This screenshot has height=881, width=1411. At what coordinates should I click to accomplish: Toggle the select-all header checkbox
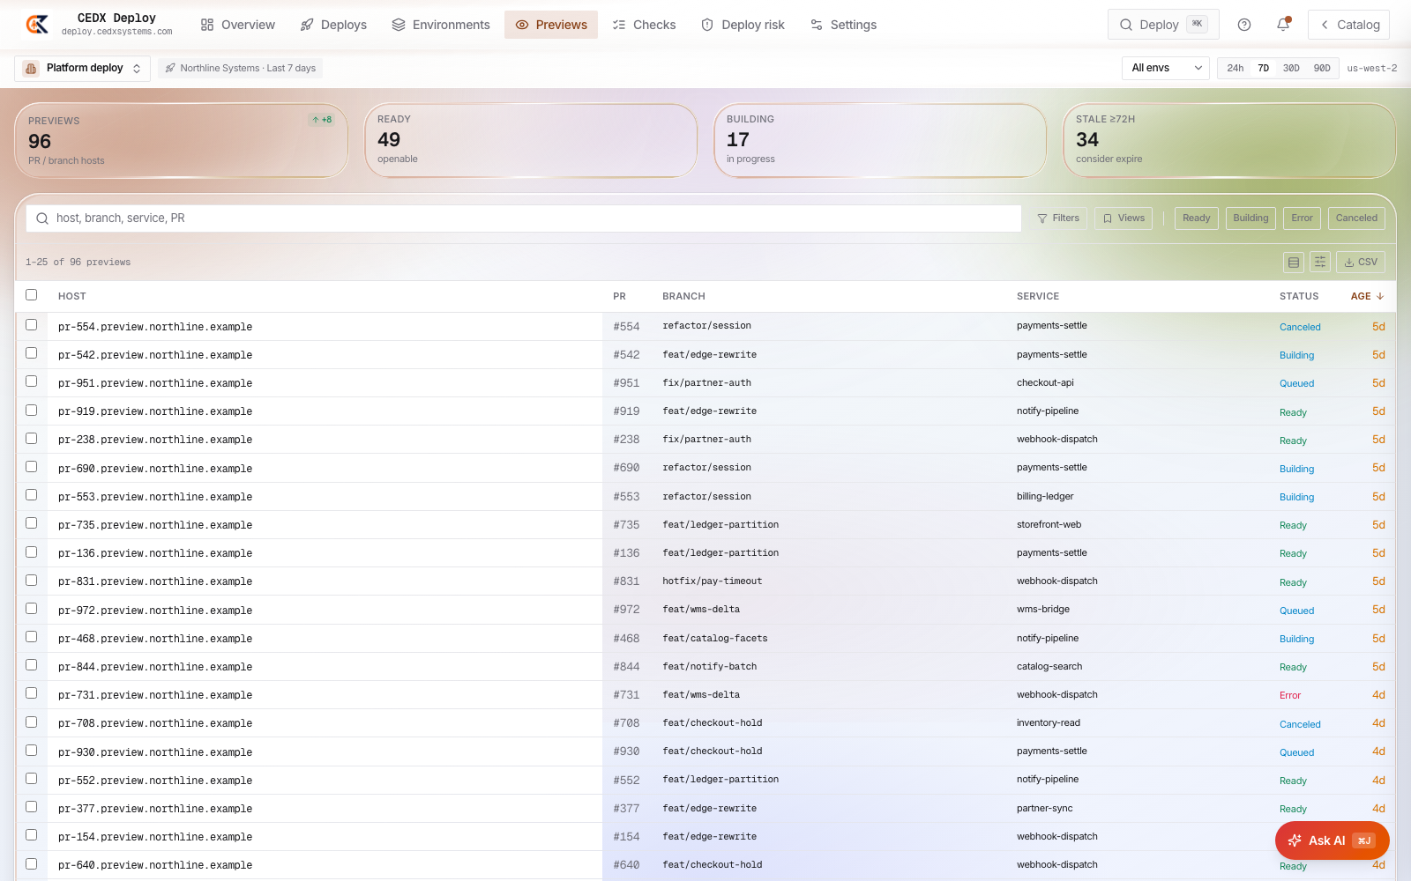click(32, 295)
